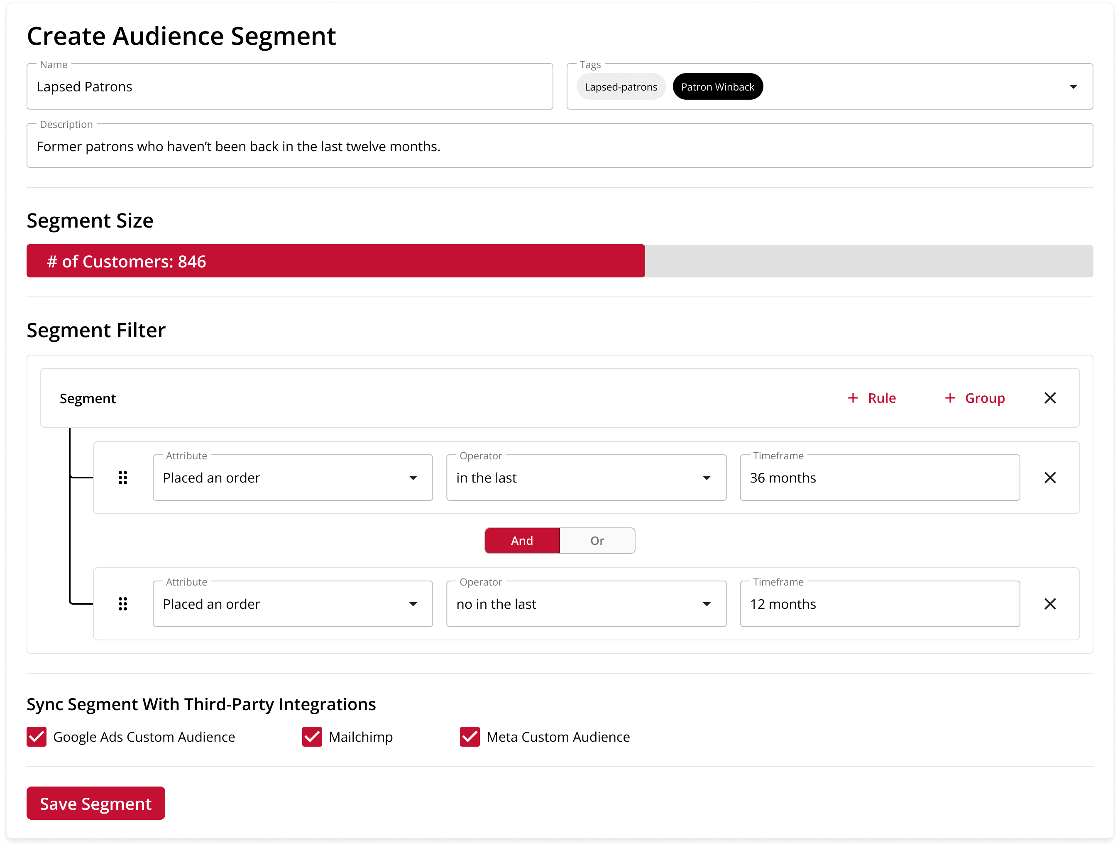Open the 'in the last' Operator dropdown
Image resolution: width=1120 pixels, height=848 pixels.
pos(586,478)
